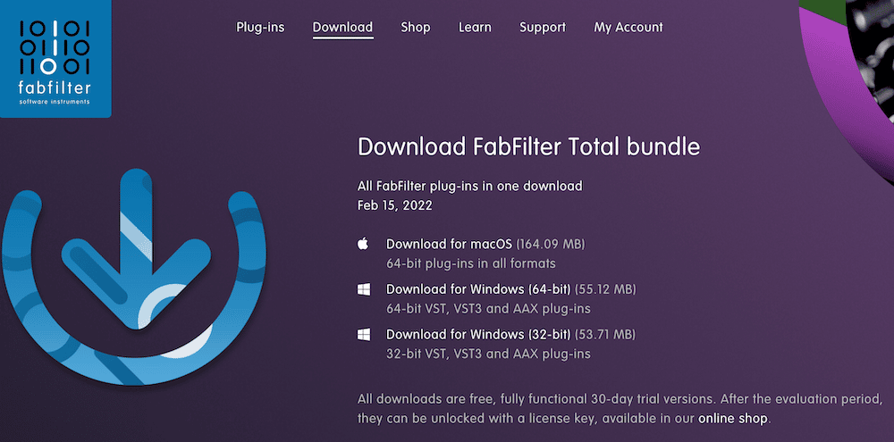
Task: Click Windows icon beside 64-bit download
Action: pyautogui.click(x=364, y=289)
